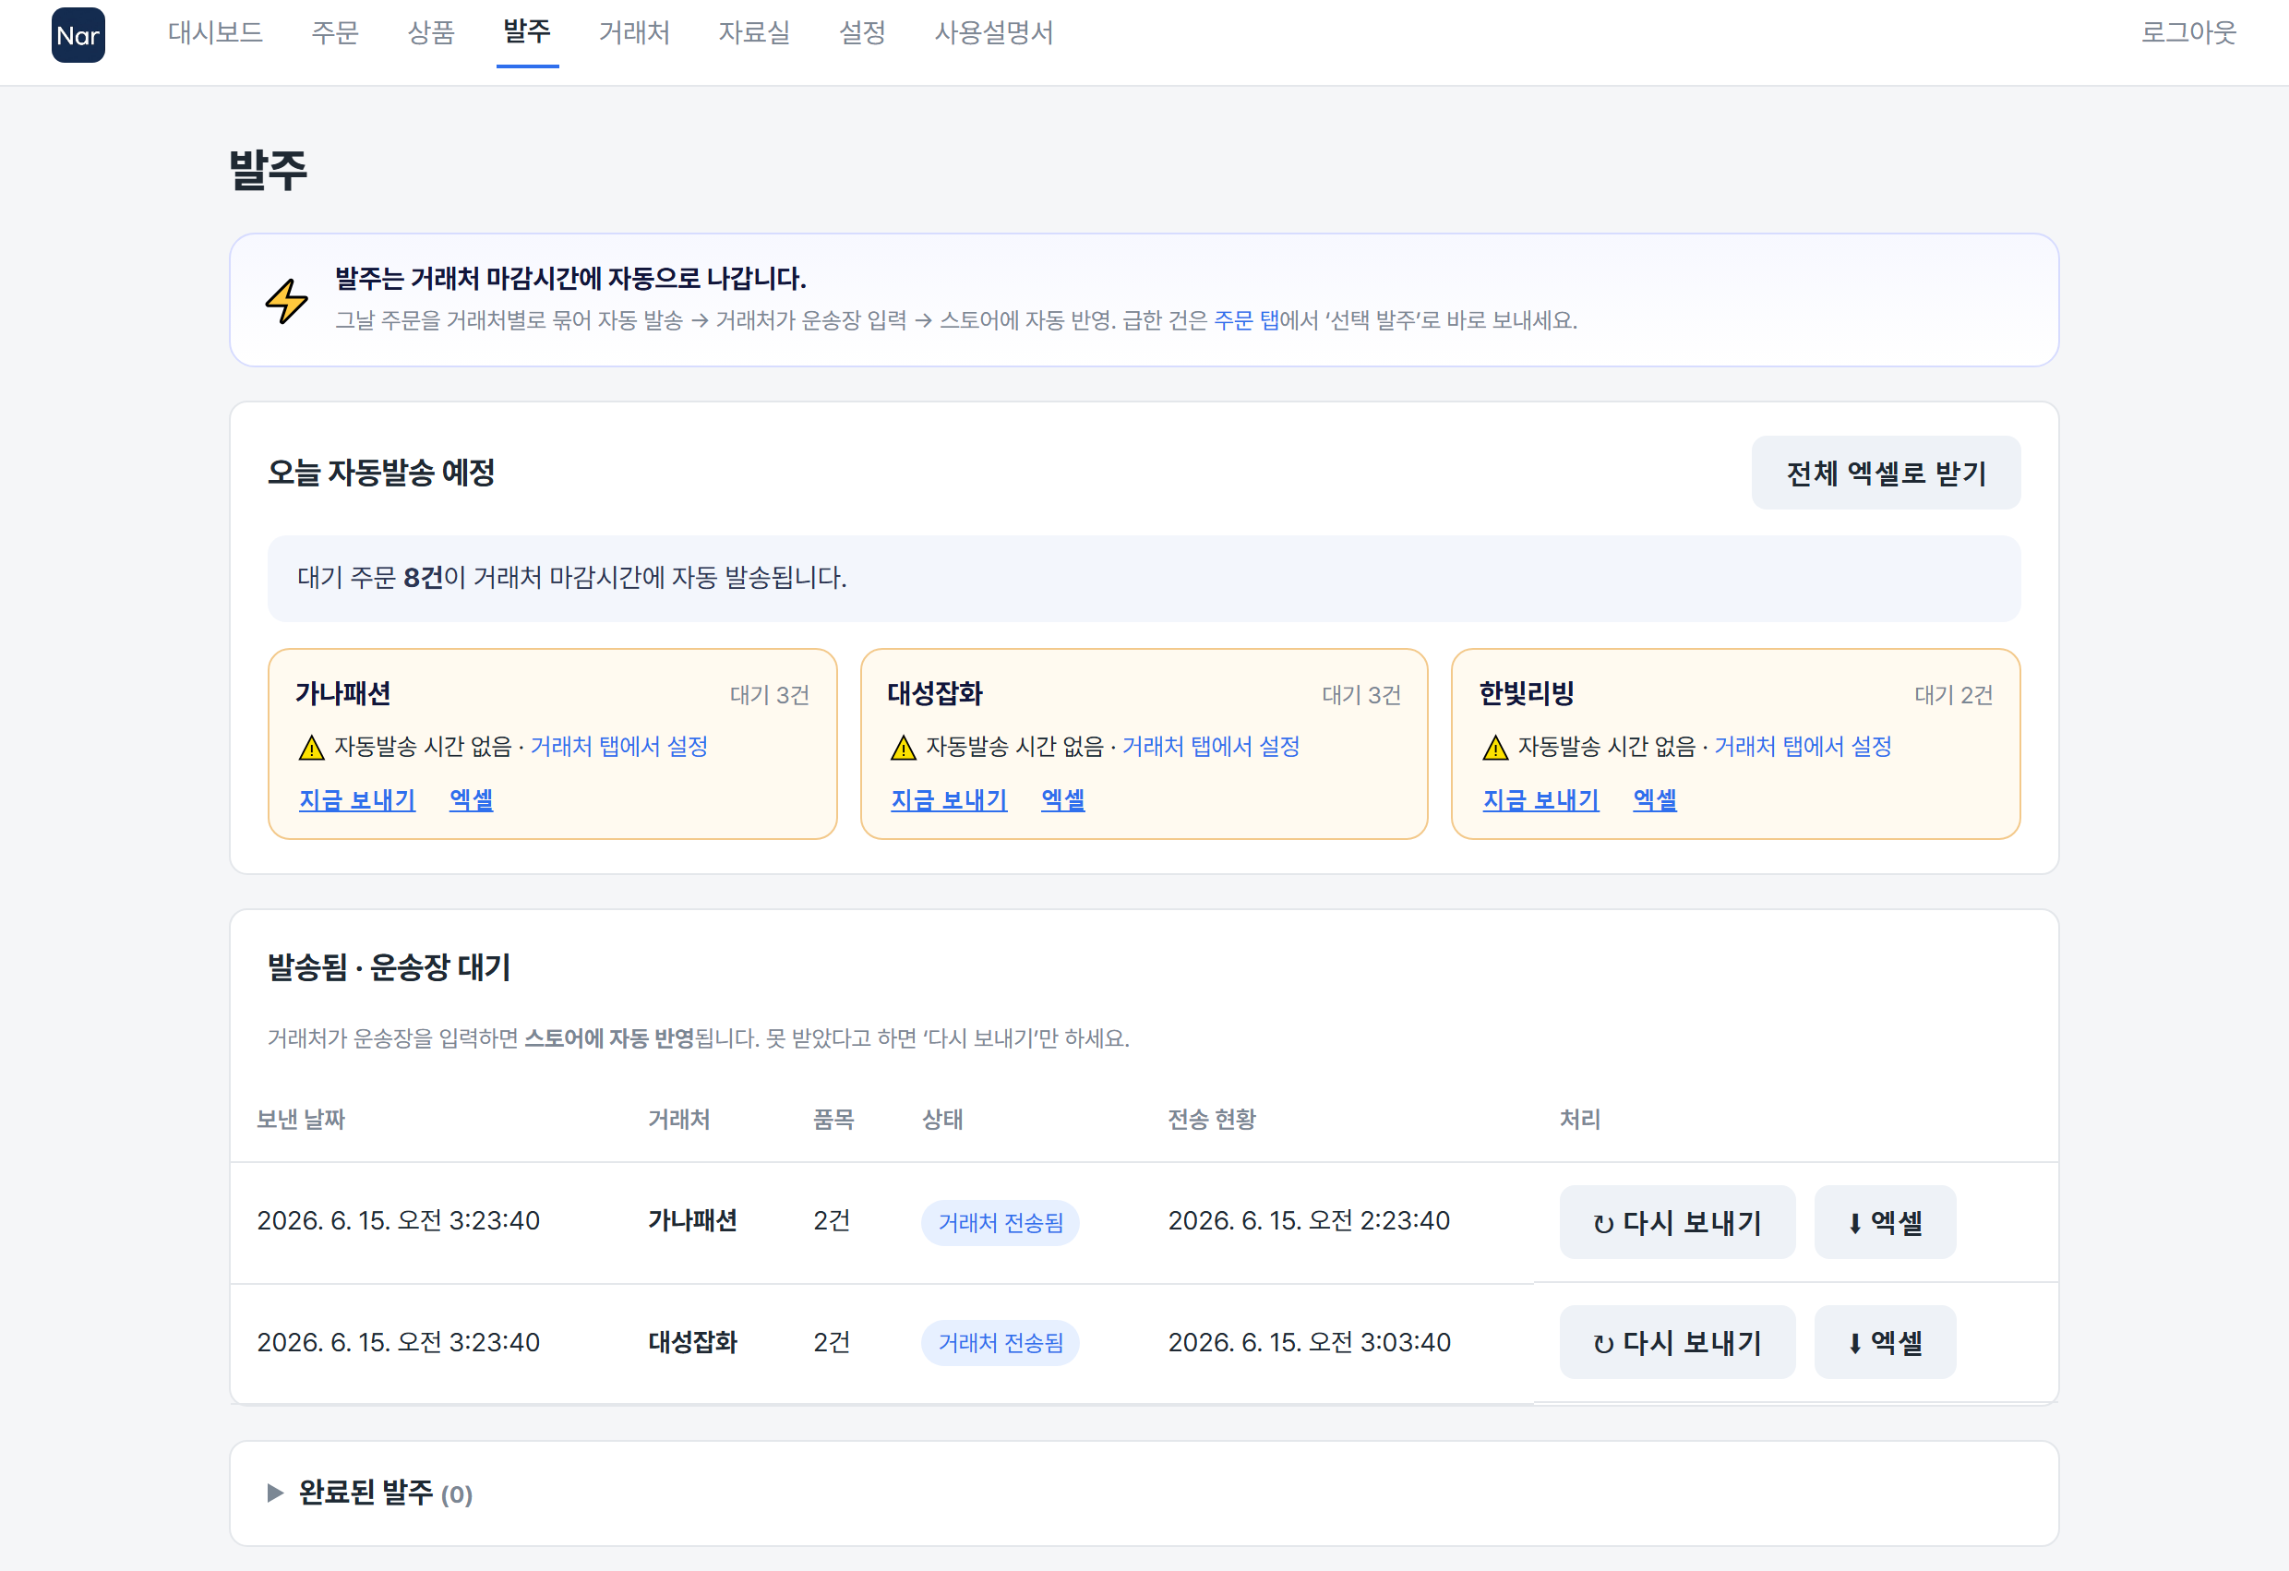Click 다시 보내기 button in 가나패션 row
Viewport: 2289px width, 1571px height.
tap(1677, 1222)
